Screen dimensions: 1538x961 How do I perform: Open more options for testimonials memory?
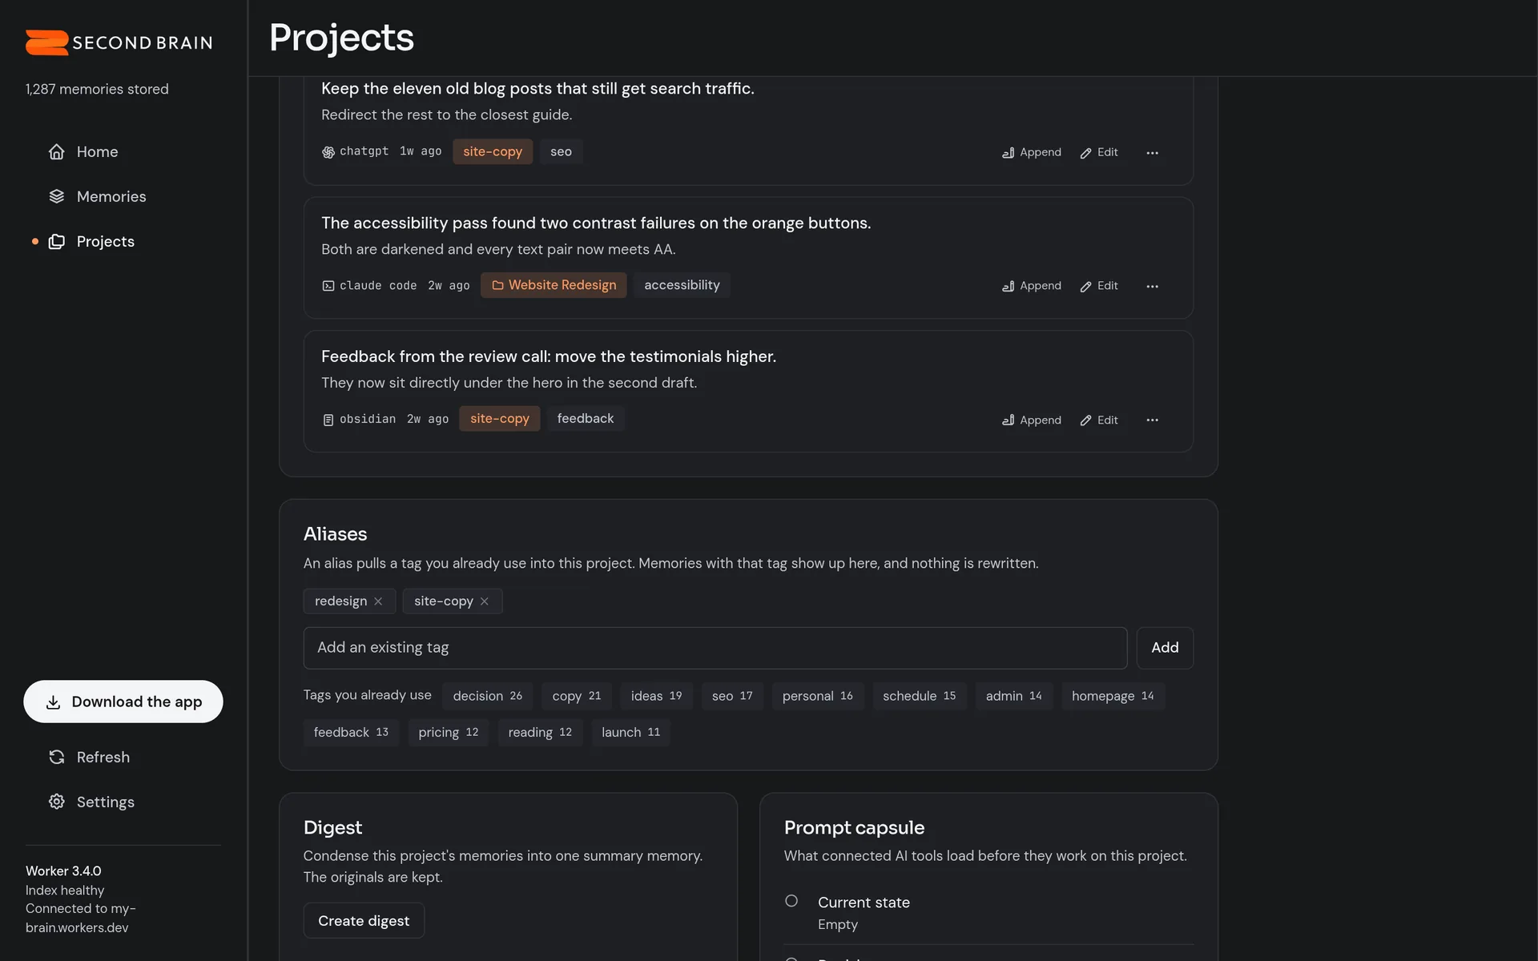pos(1152,420)
